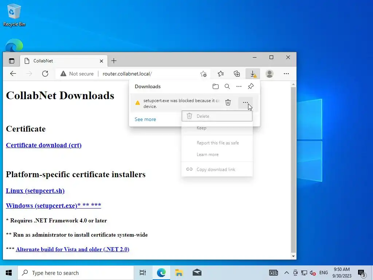Image resolution: width=373 pixels, height=280 pixels.
Task: Delete setupcert.exe using the trash icon
Action: coord(228,102)
